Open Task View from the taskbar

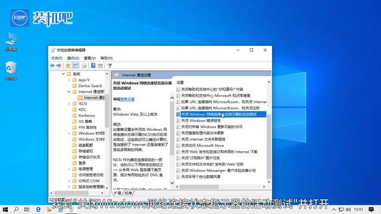[27, 209]
